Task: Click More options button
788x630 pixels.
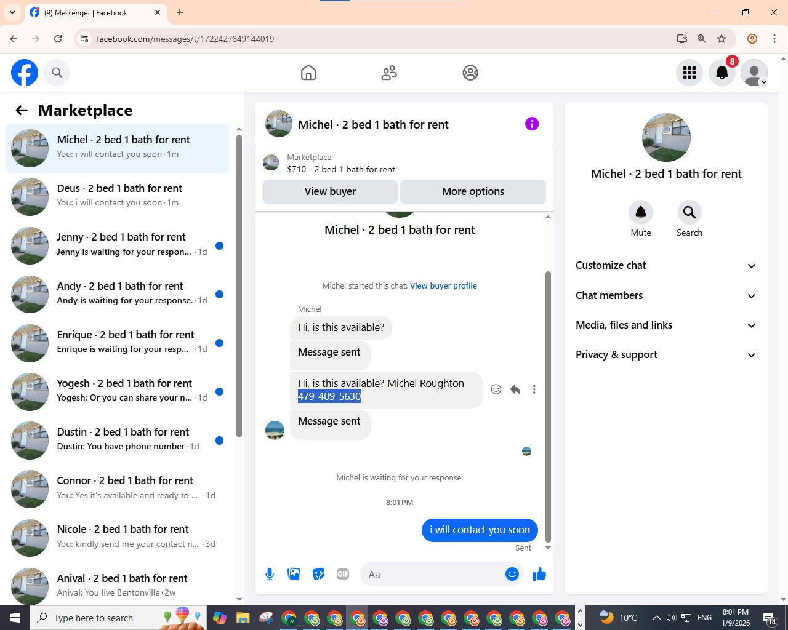Action: tap(473, 191)
